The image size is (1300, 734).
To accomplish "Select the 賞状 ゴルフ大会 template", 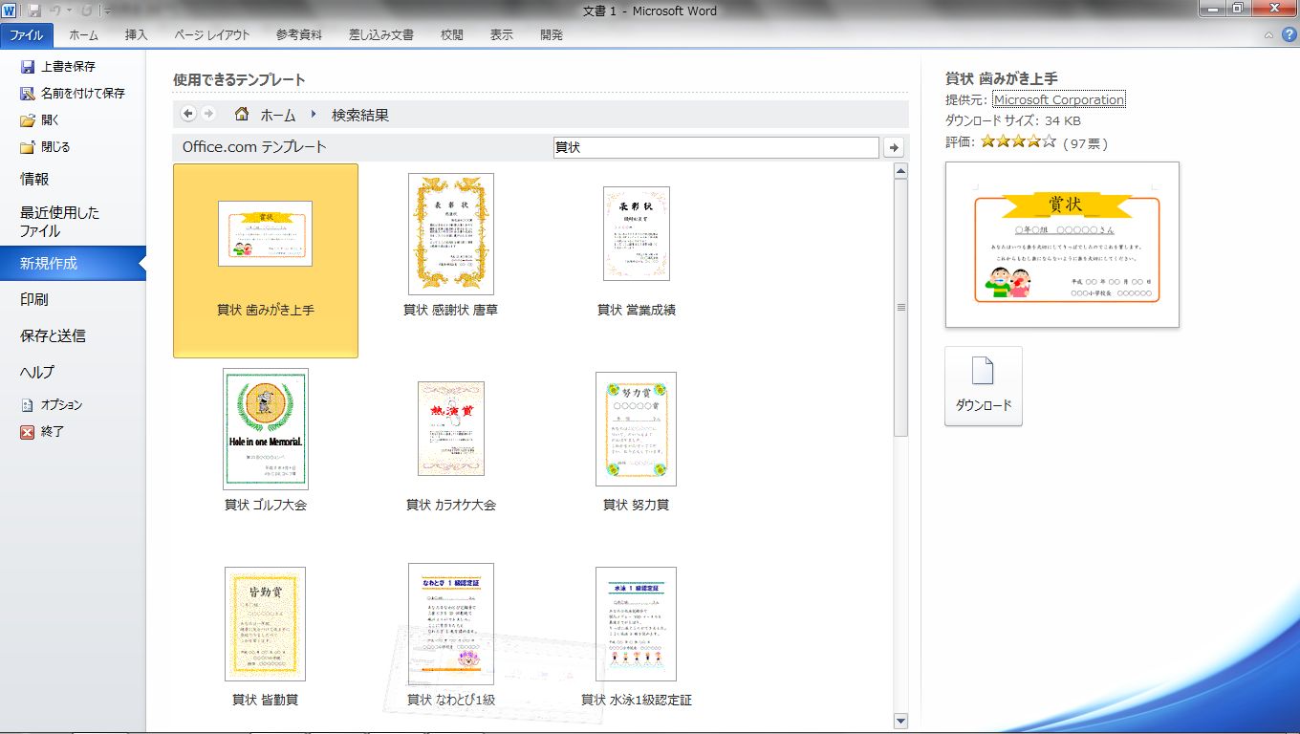I will tap(266, 441).
